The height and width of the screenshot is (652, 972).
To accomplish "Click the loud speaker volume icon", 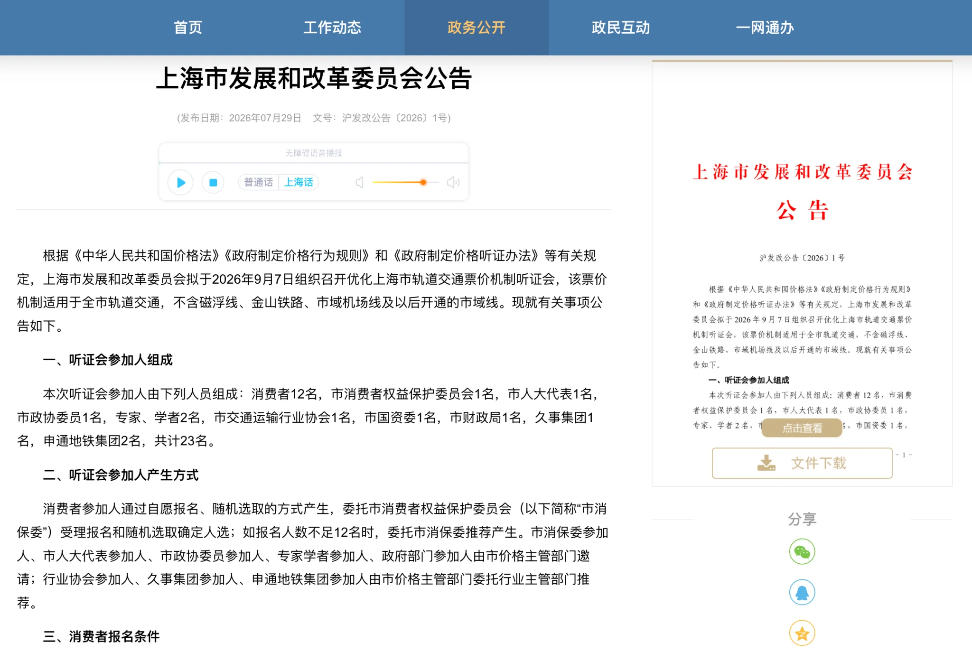I will pos(453,182).
